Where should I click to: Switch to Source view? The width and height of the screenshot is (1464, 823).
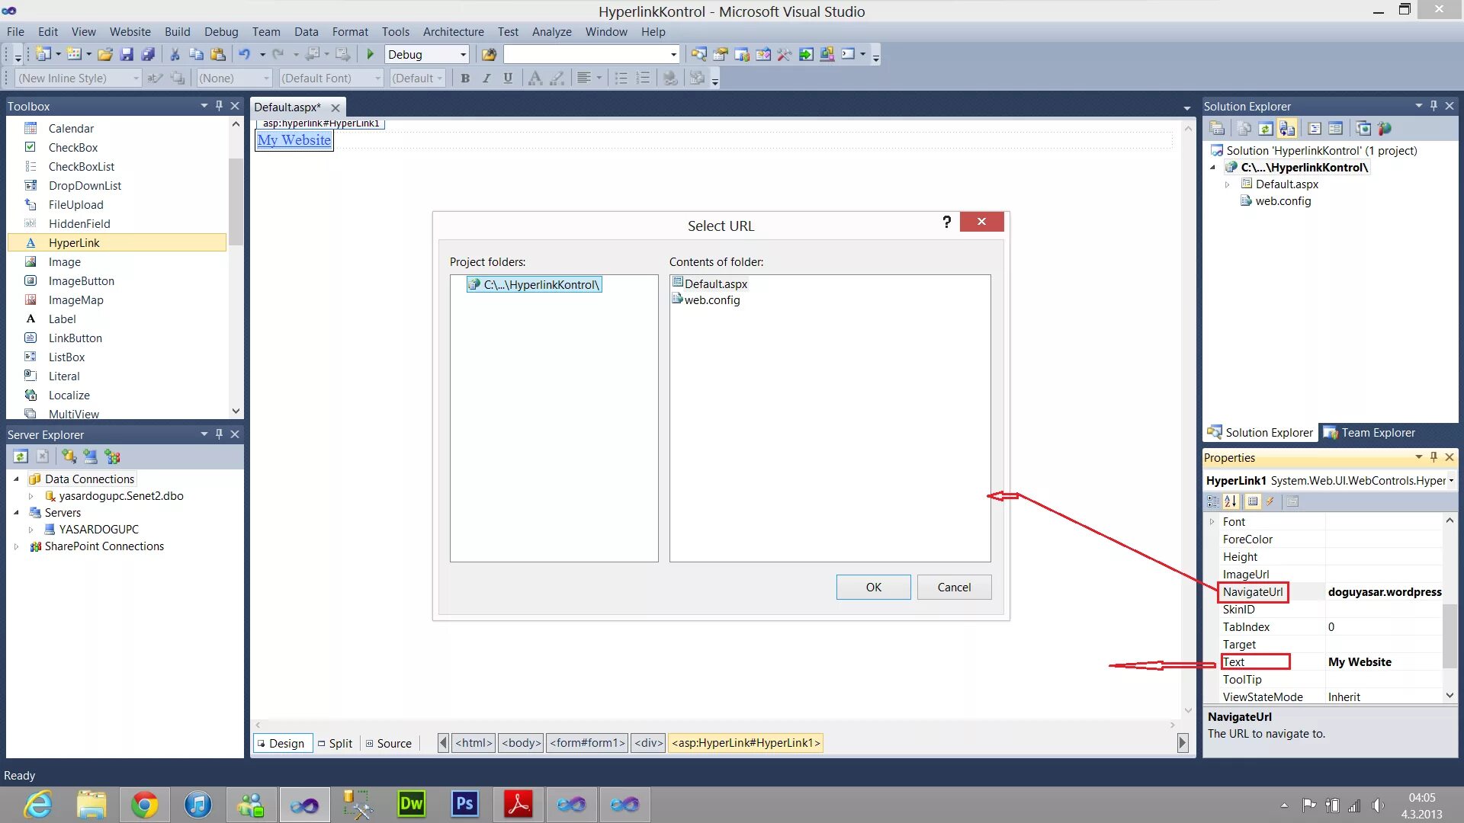tap(389, 743)
